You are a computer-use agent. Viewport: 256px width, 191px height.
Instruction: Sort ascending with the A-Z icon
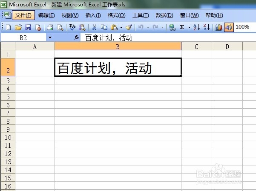[x=196, y=27]
